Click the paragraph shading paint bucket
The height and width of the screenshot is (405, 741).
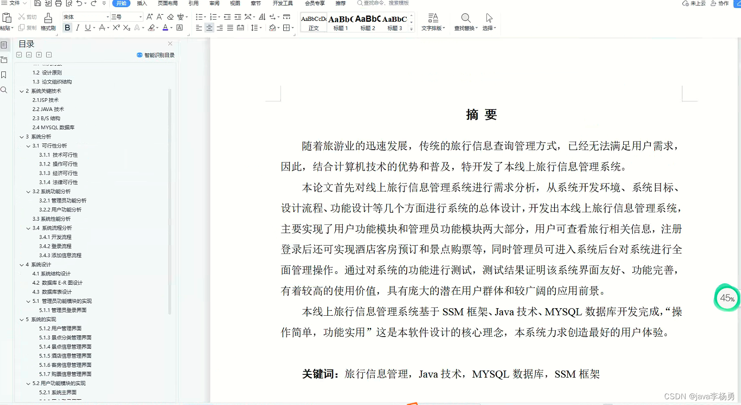(272, 28)
